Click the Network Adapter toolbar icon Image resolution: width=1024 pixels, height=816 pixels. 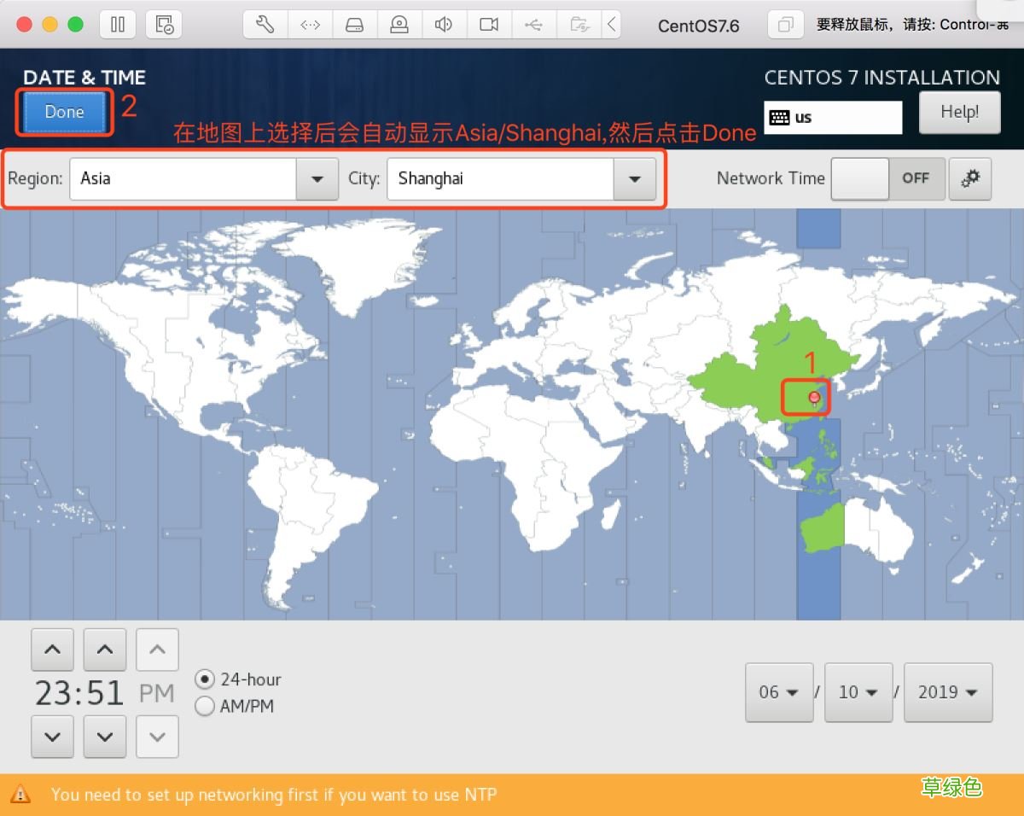(310, 25)
